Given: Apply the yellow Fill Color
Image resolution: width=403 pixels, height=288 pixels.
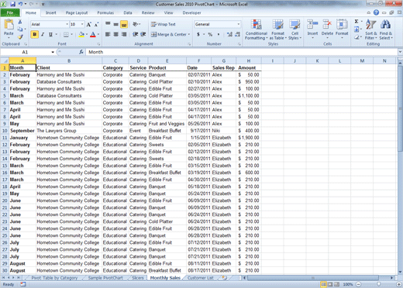Looking at the screenshot, I should pyautogui.click(x=81, y=34).
